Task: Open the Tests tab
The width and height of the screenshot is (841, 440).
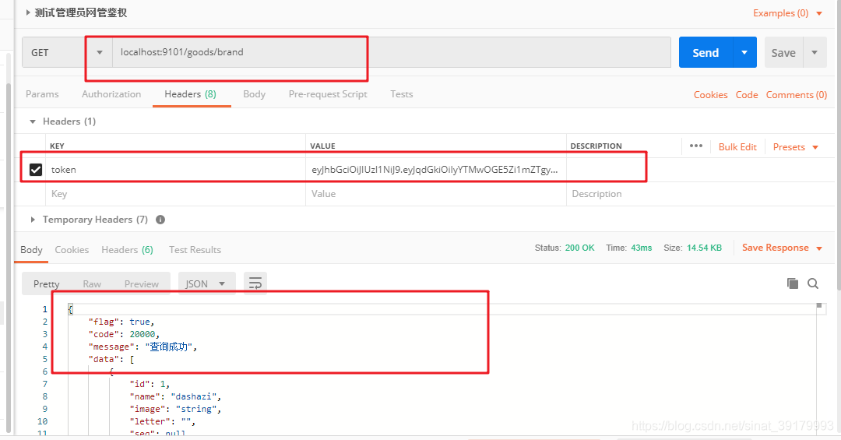Action: (402, 94)
